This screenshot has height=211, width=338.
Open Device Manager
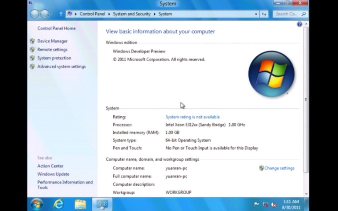pyautogui.click(x=52, y=41)
